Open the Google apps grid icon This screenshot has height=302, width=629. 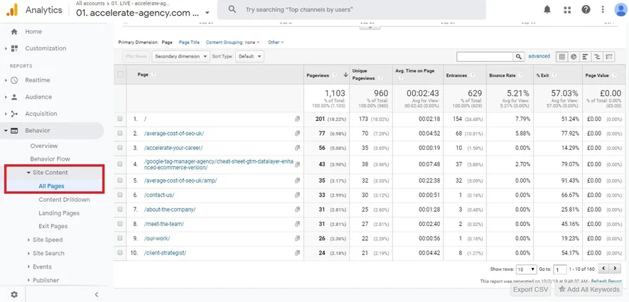click(x=567, y=10)
